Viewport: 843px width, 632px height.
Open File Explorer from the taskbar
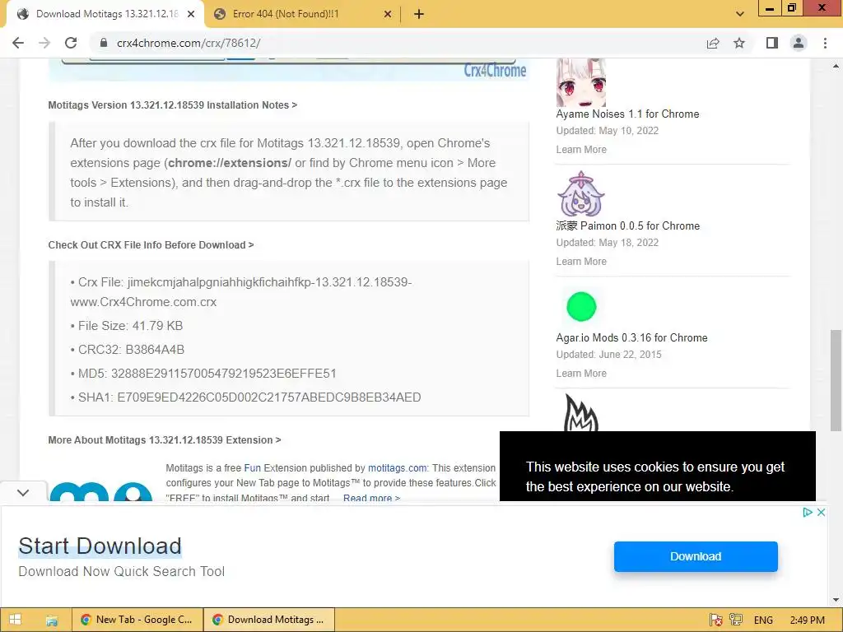click(x=52, y=620)
